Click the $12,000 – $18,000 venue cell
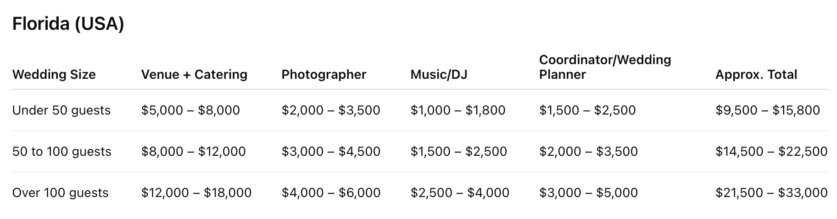 coord(196,193)
